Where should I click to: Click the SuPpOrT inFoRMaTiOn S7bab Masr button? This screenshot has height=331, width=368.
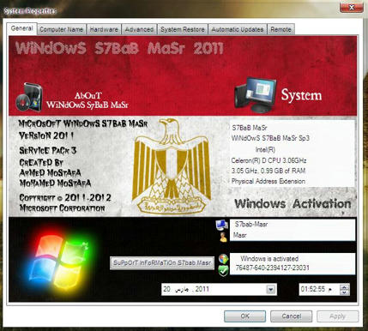click(x=162, y=263)
